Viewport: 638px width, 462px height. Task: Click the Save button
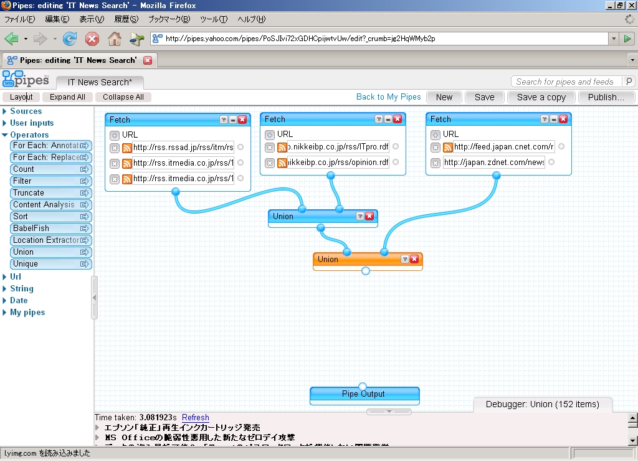coord(484,97)
